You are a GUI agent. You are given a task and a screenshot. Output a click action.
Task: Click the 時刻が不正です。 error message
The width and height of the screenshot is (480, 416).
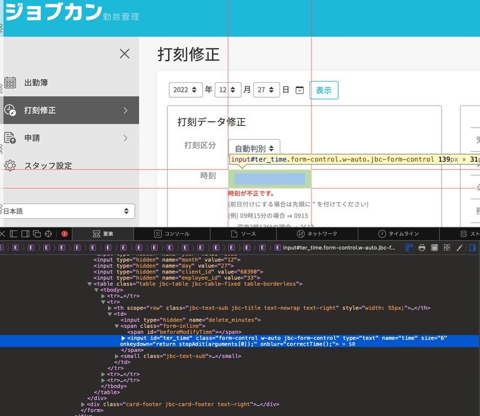coord(251,194)
